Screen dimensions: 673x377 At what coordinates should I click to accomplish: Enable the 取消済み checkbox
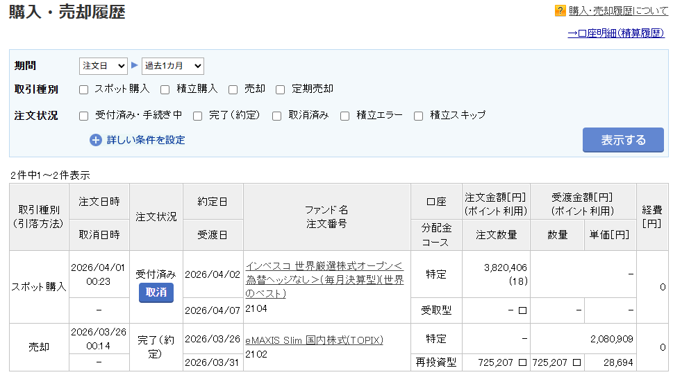click(x=277, y=116)
